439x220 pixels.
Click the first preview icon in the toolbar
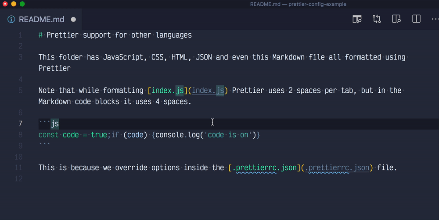pyautogui.click(x=356, y=19)
